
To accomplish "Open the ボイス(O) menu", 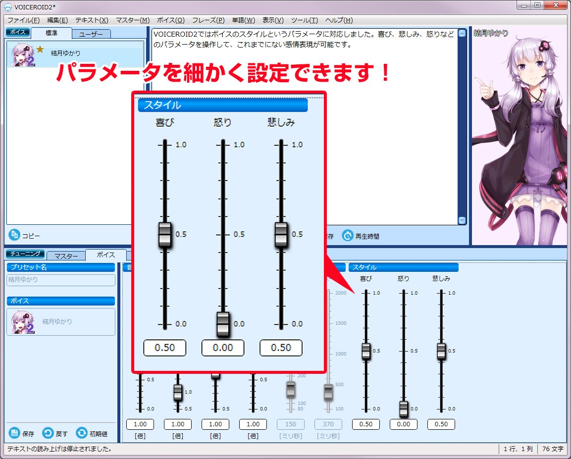I will [171, 20].
